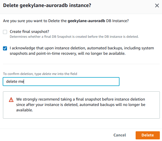162x141 pixels.
Task: Click the red warning triangle icon
Action: click(11, 100)
